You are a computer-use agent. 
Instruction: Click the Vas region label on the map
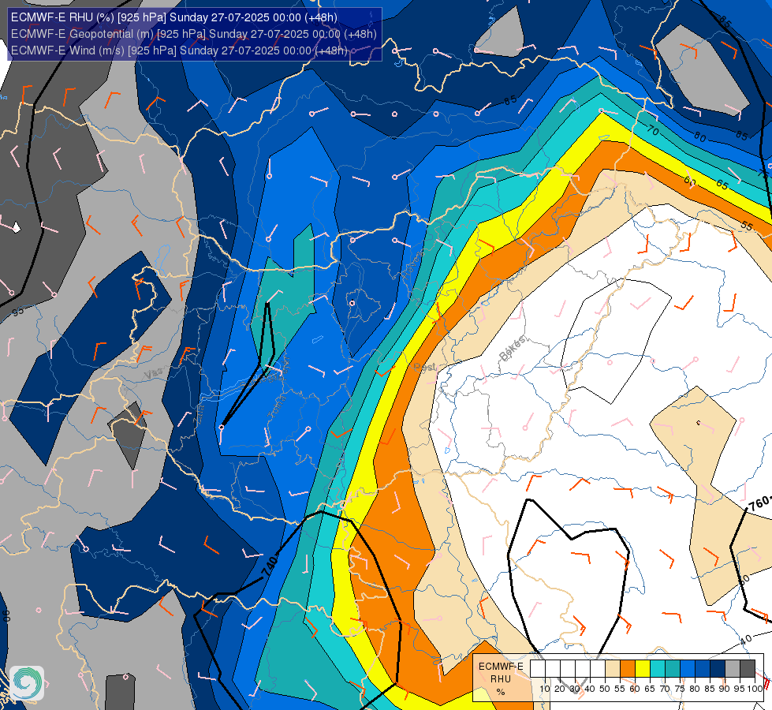153,375
